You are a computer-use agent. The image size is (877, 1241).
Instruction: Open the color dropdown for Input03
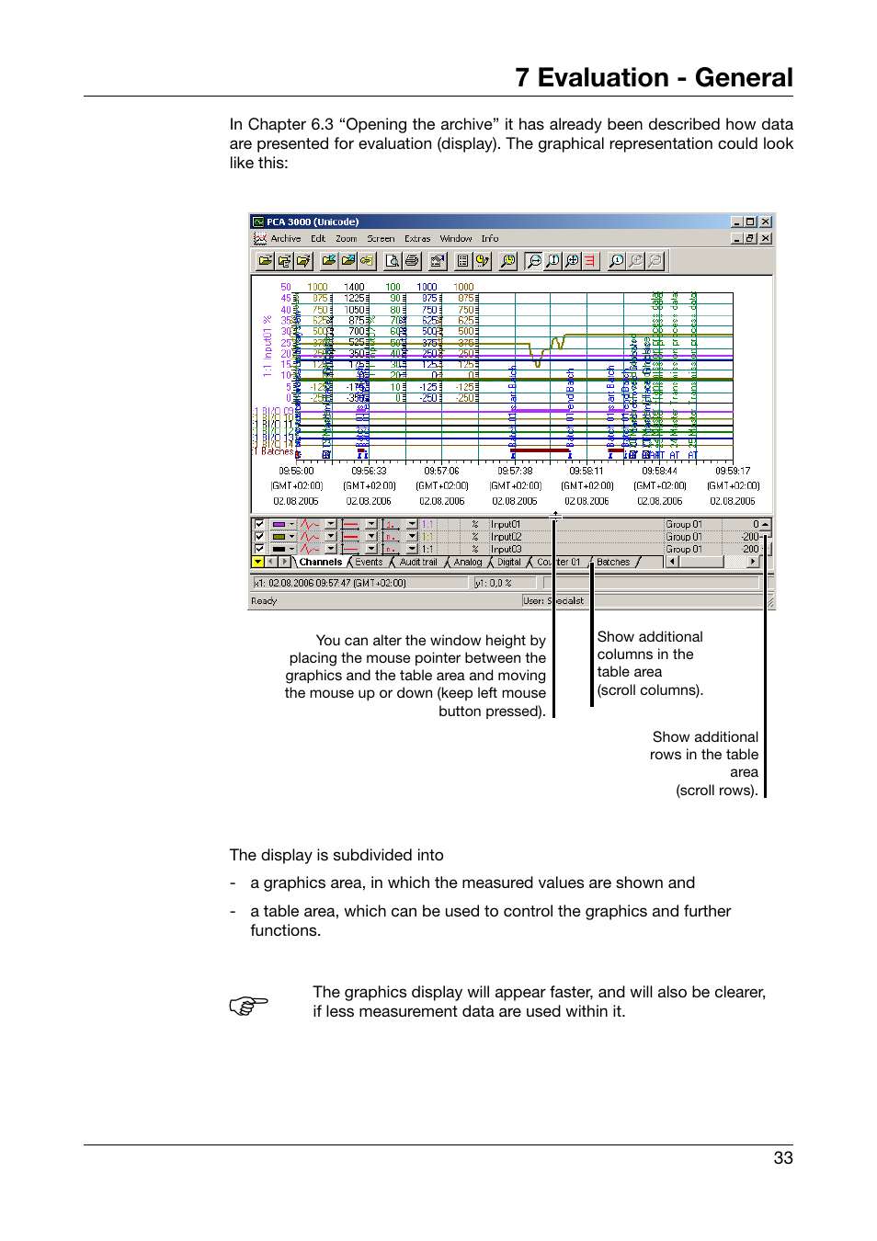pos(292,549)
